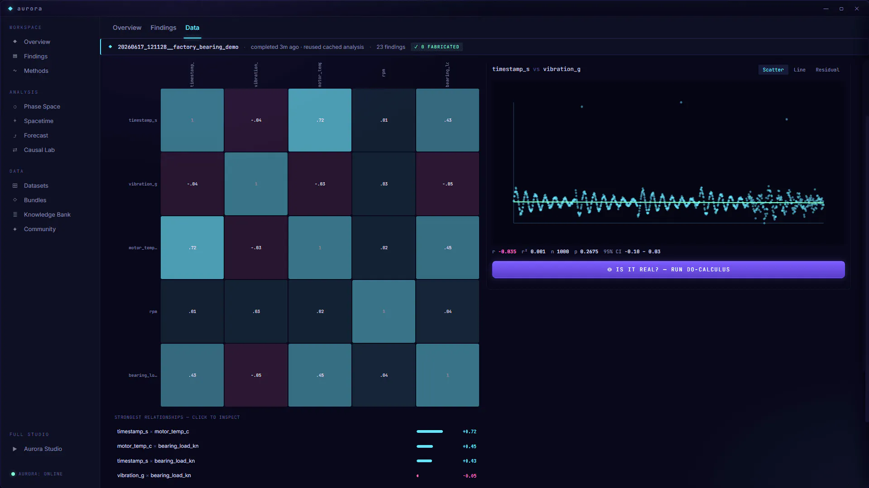Click the outlier point at chart top right

coord(787,119)
